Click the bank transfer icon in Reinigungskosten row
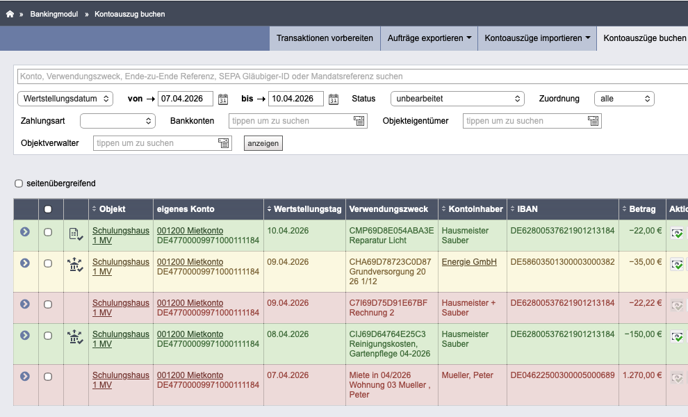This screenshot has width=688, height=417. pyautogui.click(x=76, y=337)
